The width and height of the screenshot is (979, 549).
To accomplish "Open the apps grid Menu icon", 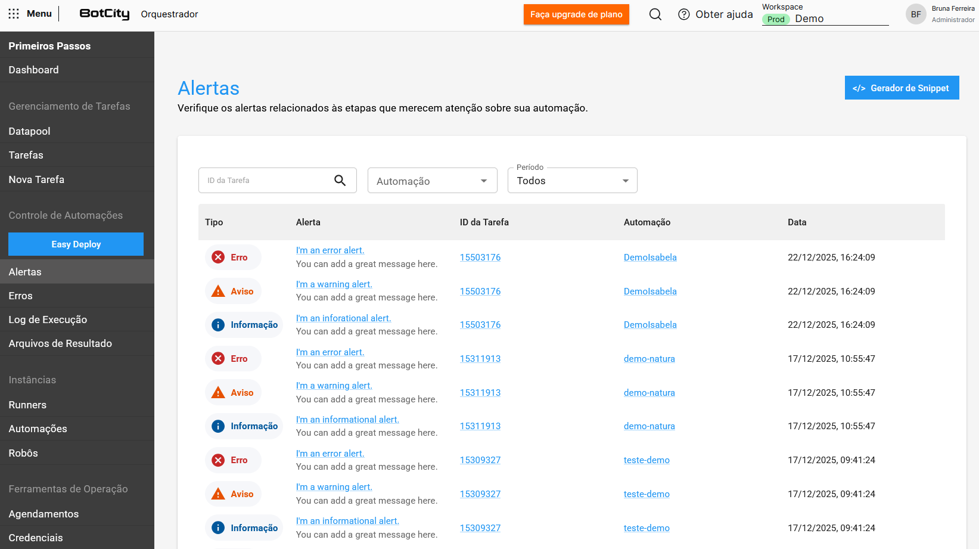I will [x=14, y=14].
